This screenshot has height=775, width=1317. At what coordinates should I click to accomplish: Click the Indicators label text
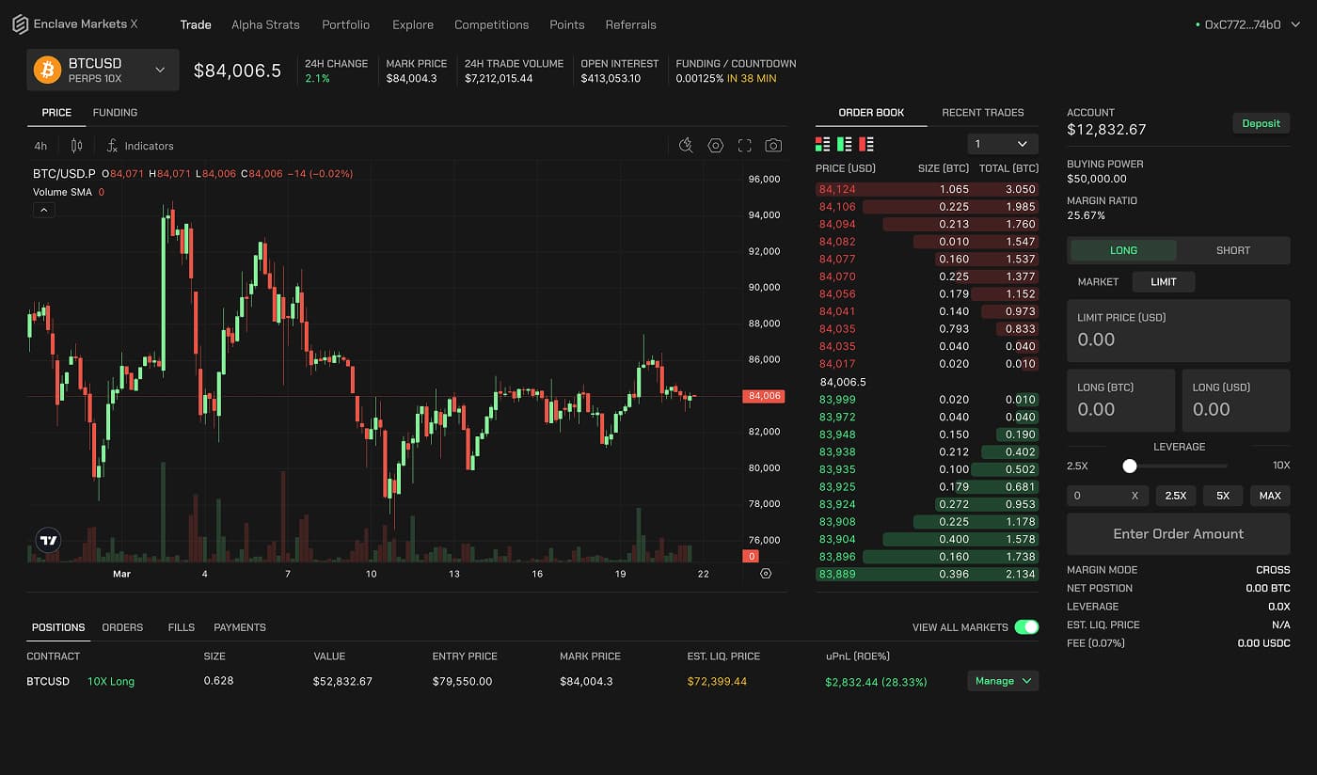click(149, 146)
